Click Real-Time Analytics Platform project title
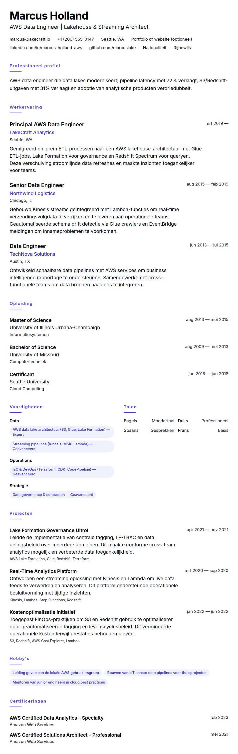 (43, 571)
